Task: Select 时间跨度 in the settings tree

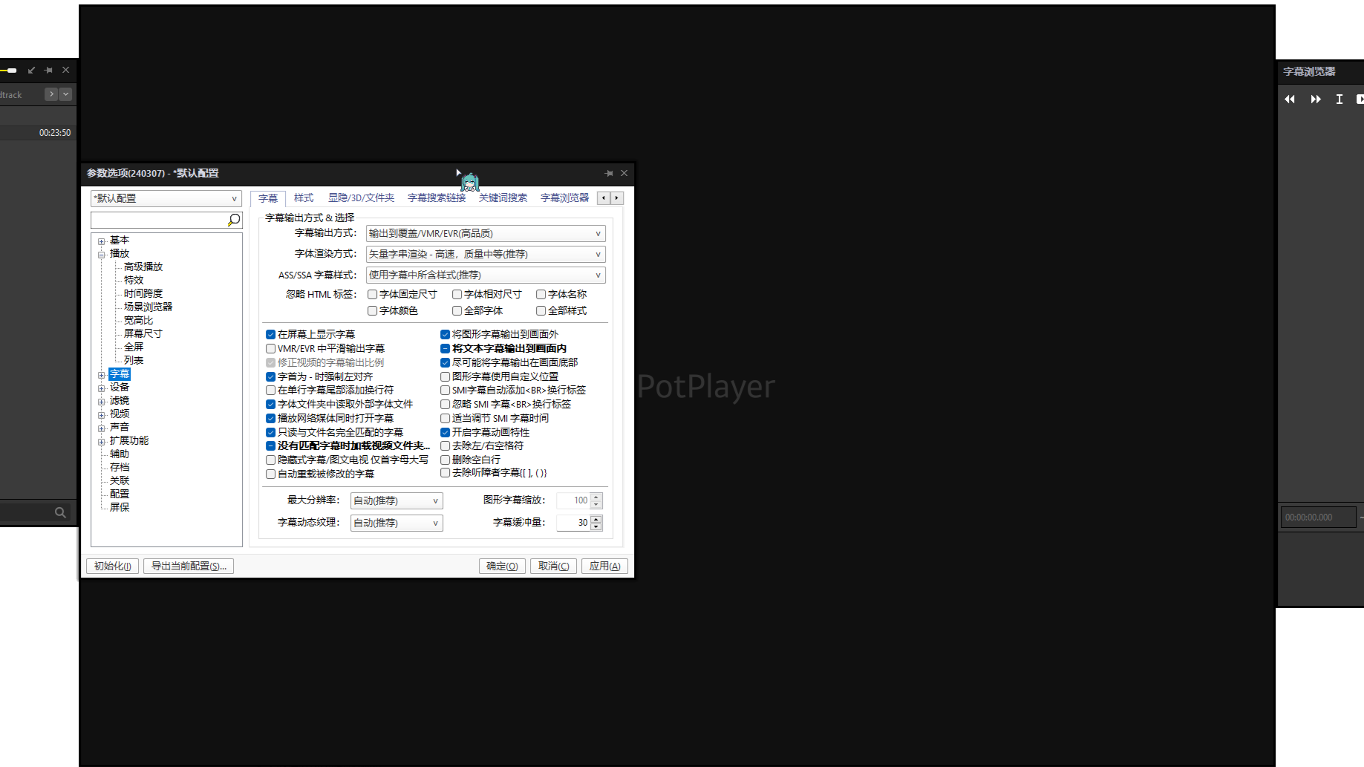Action: click(x=143, y=293)
